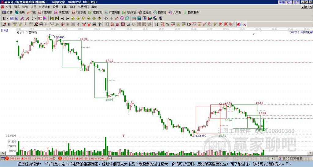The width and height of the screenshot is (313, 167).
Task: Click the 3098.64 index in status bar
Action: 15,159
